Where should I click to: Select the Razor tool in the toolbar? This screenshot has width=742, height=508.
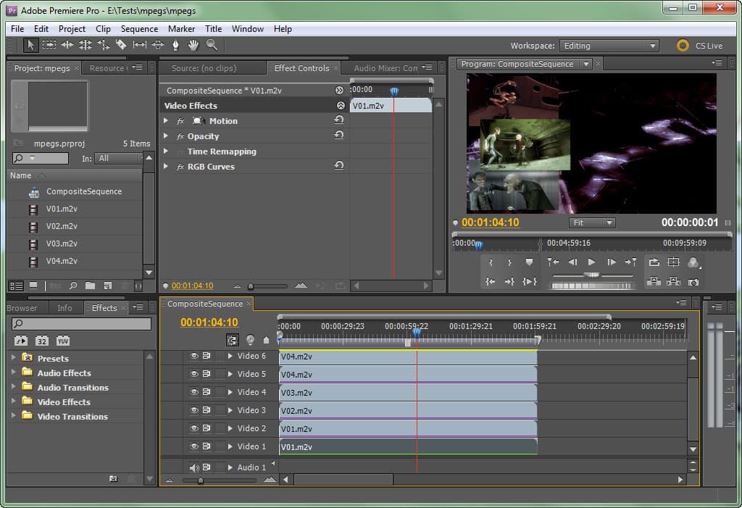[x=121, y=45]
